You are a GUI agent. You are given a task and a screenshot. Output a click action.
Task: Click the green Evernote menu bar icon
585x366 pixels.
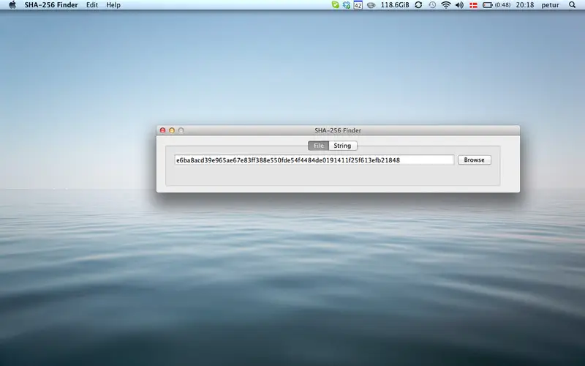(x=335, y=5)
